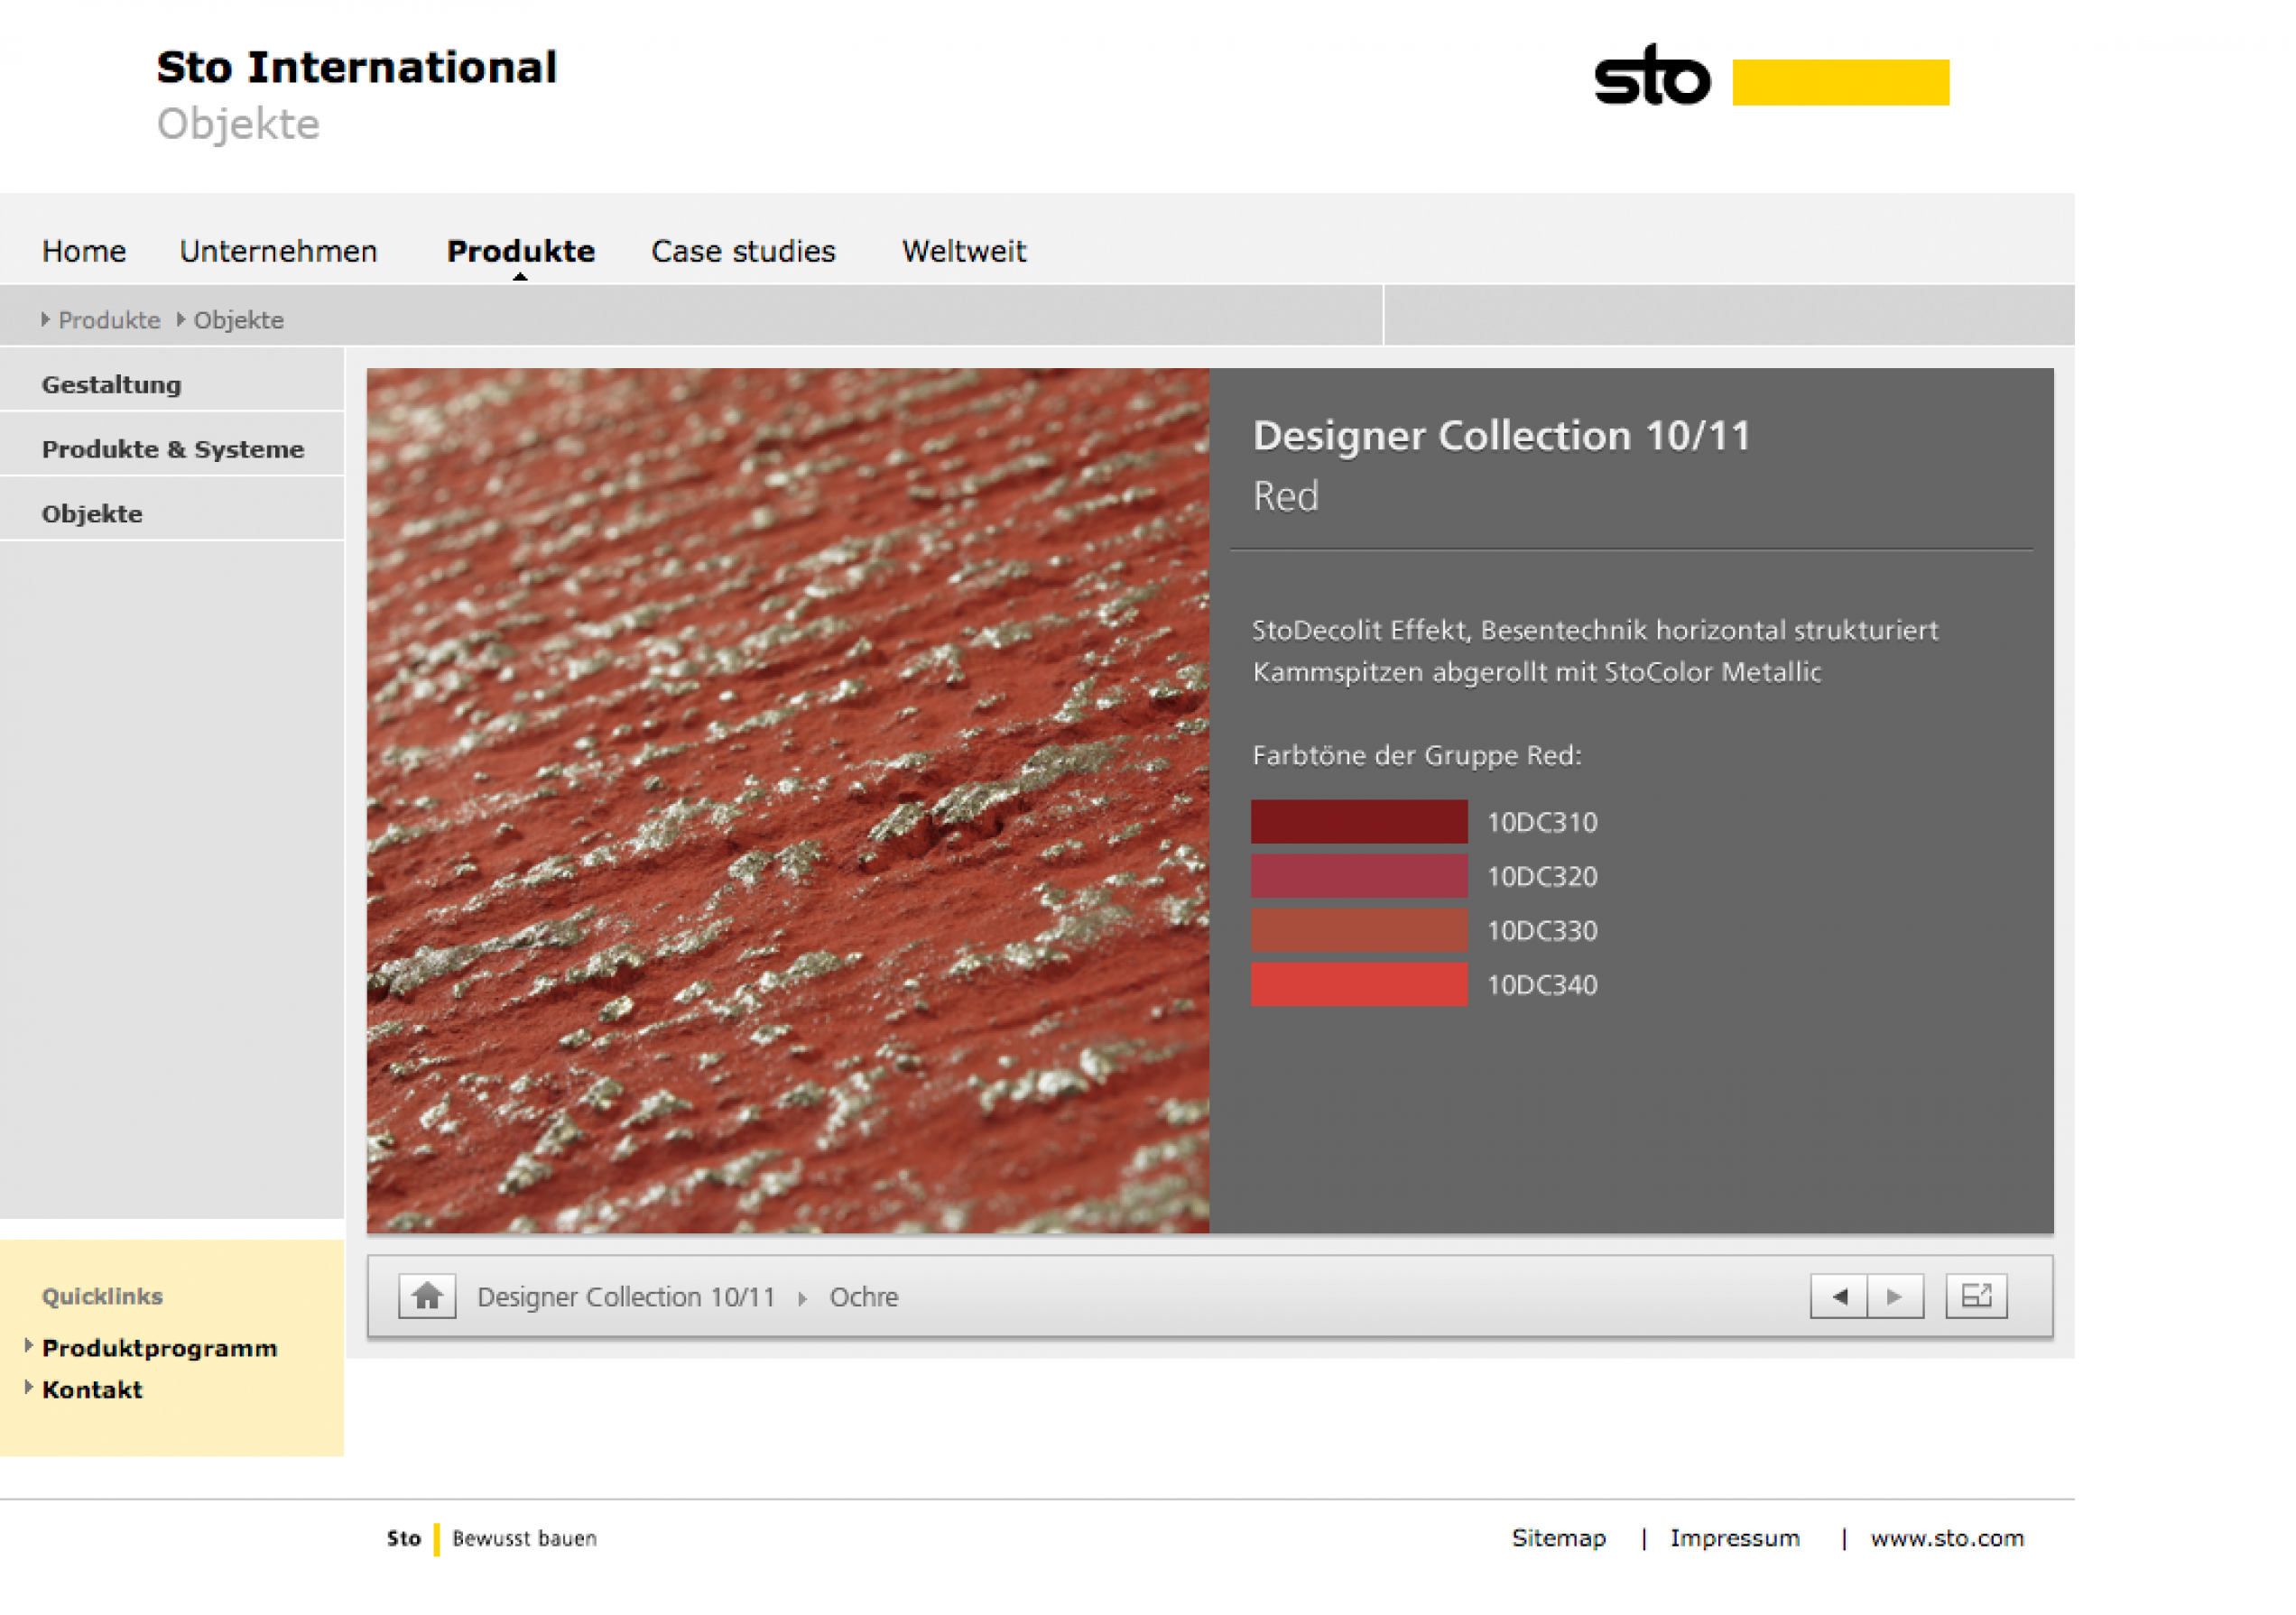This screenshot has height=1615, width=2296.
Task: Open the Sitemap footer link
Action: [1558, 1538]
